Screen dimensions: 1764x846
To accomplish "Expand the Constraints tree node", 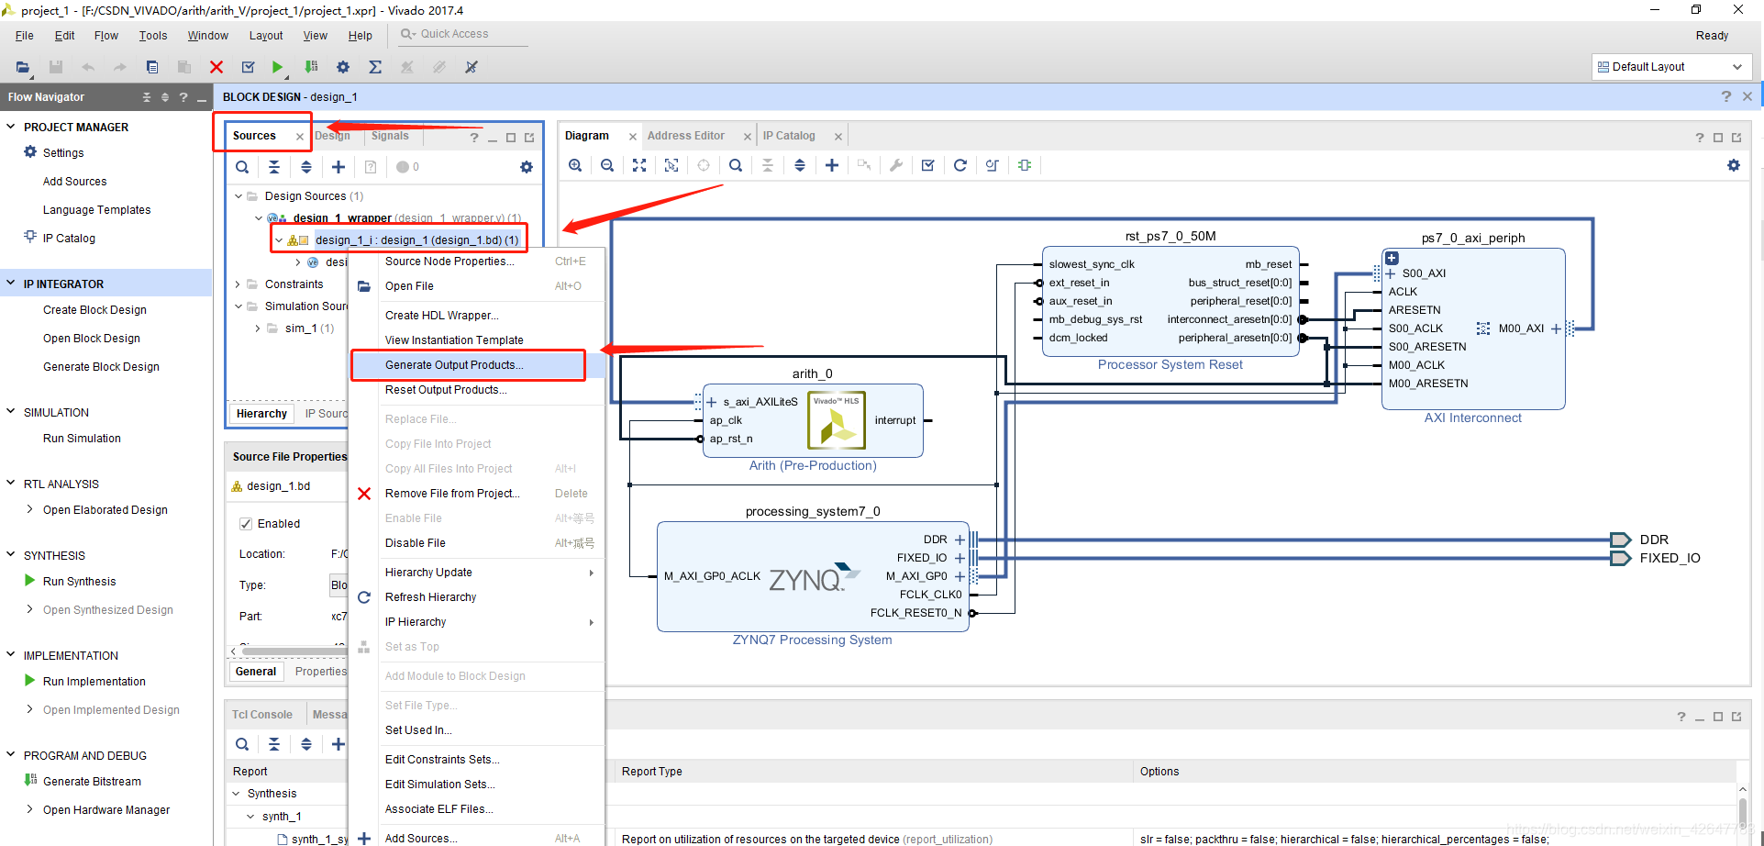I will click(239, 284).
